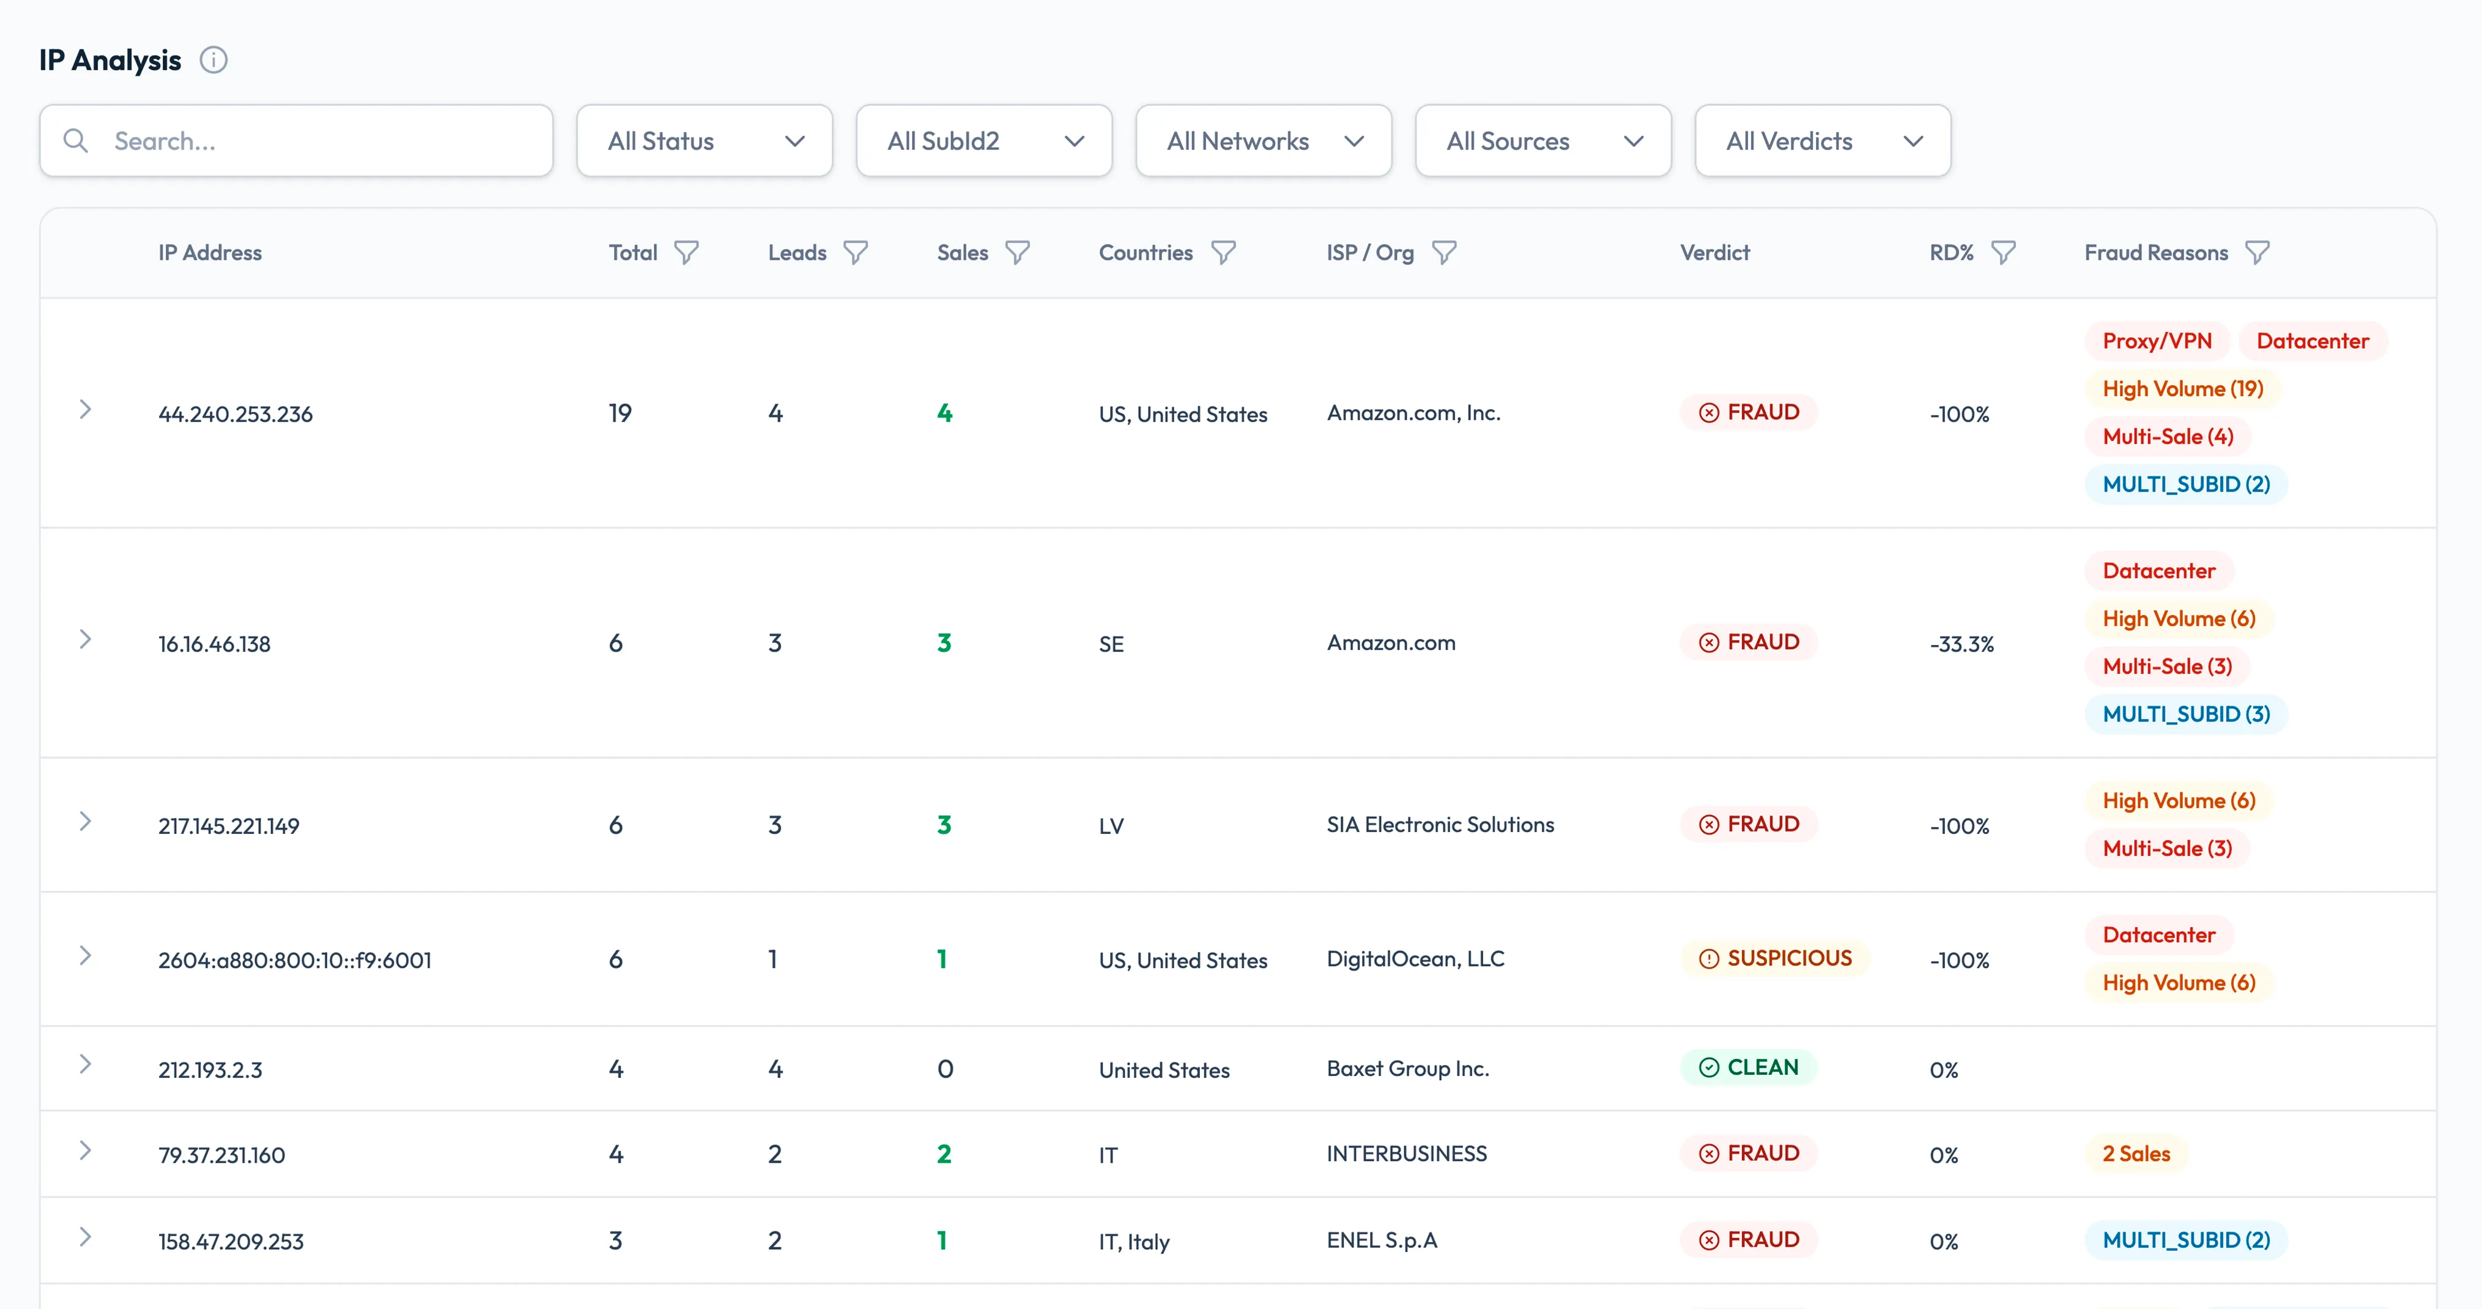Click the Verdict column header
The width and height of the screenshot is (2482, 1309).
(x=1715, y=253)
